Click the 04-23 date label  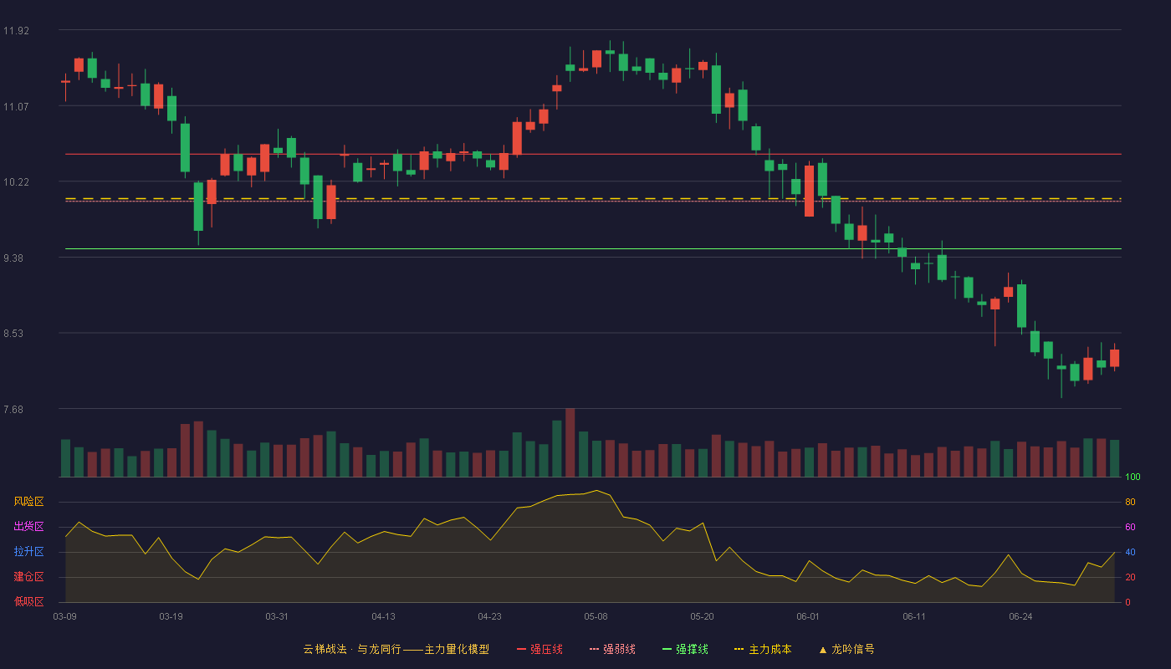[x=489, y=616]
